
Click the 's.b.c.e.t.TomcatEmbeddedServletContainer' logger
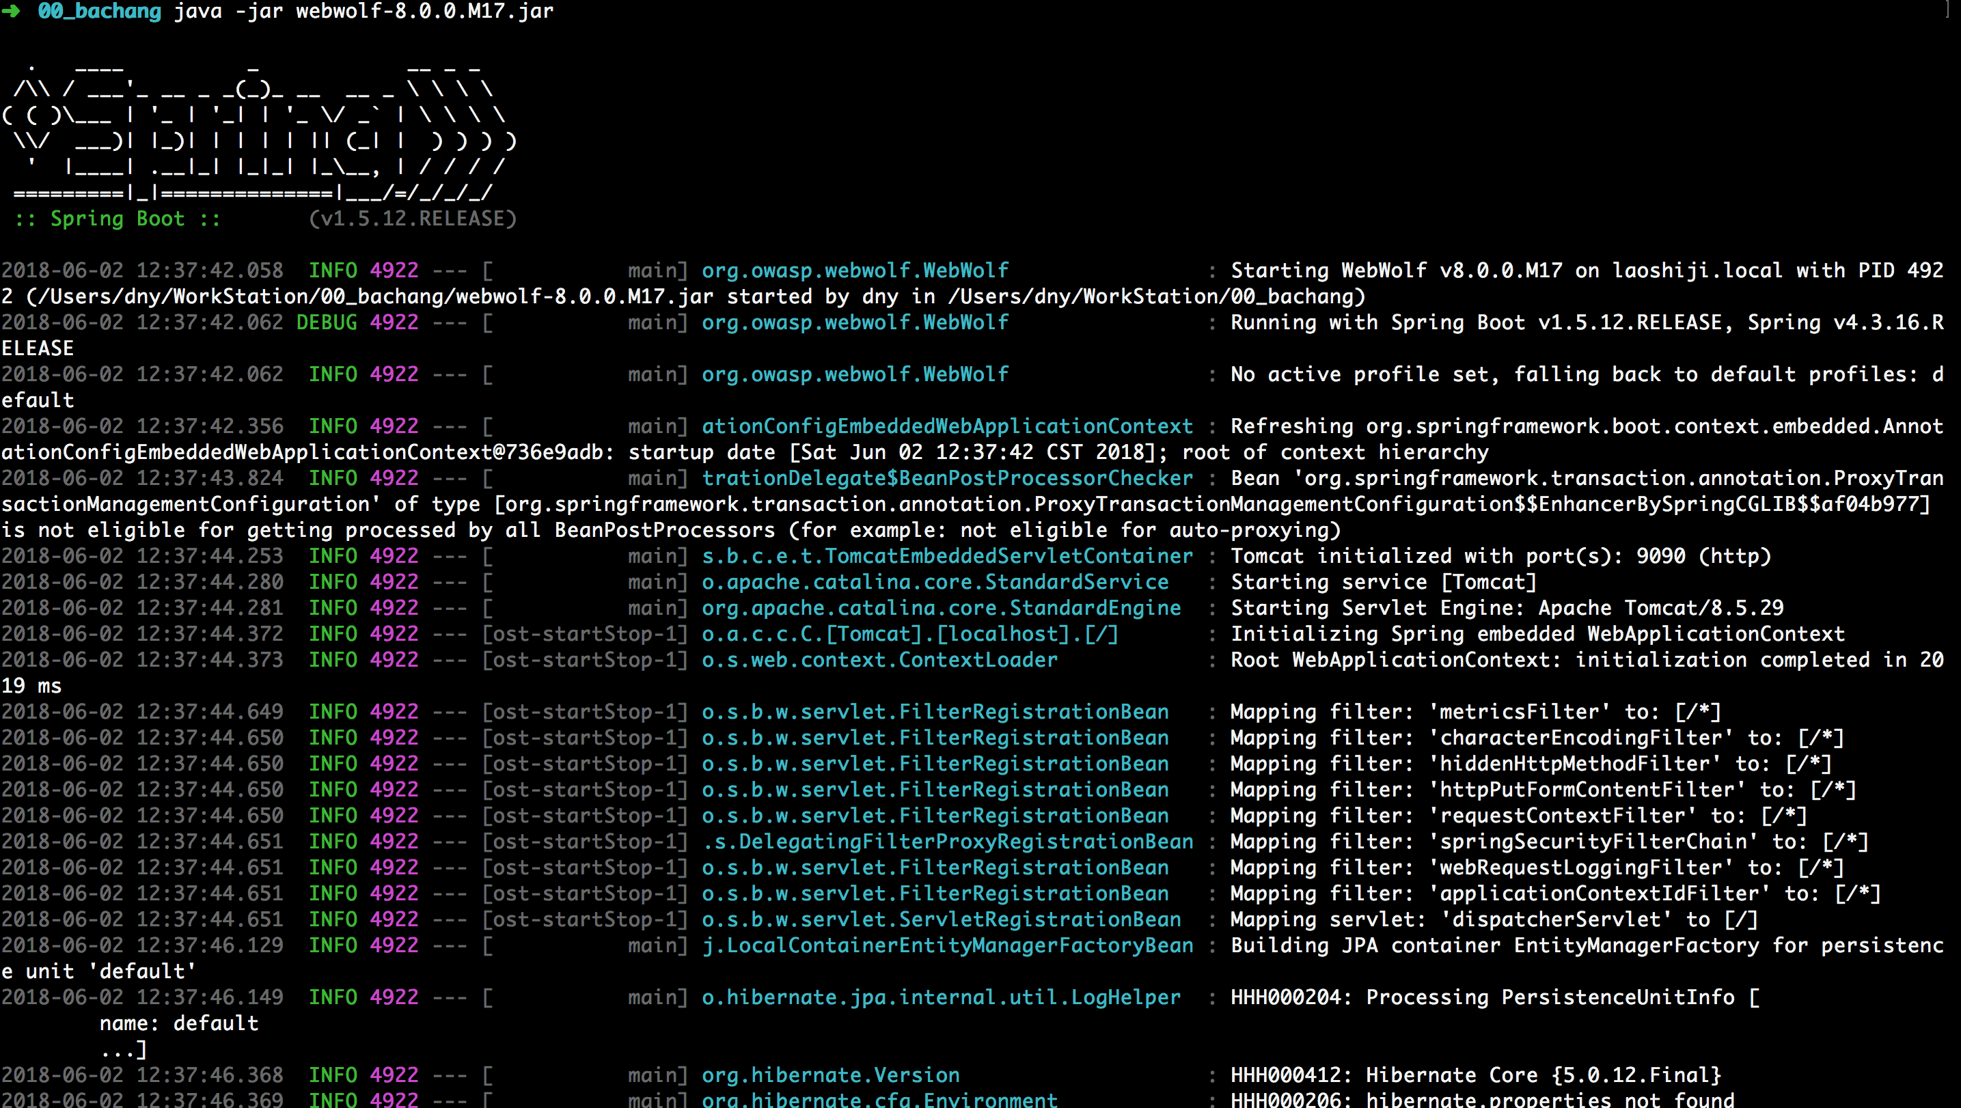coord(947,556)
